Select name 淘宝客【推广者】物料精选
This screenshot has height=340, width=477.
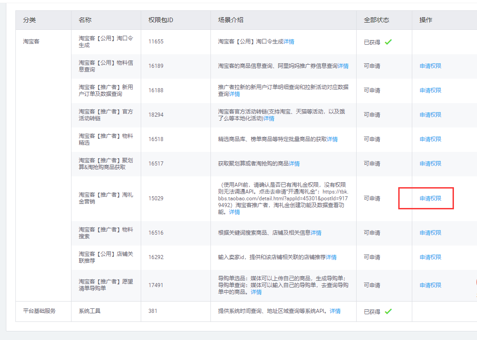tap(106, 139)
